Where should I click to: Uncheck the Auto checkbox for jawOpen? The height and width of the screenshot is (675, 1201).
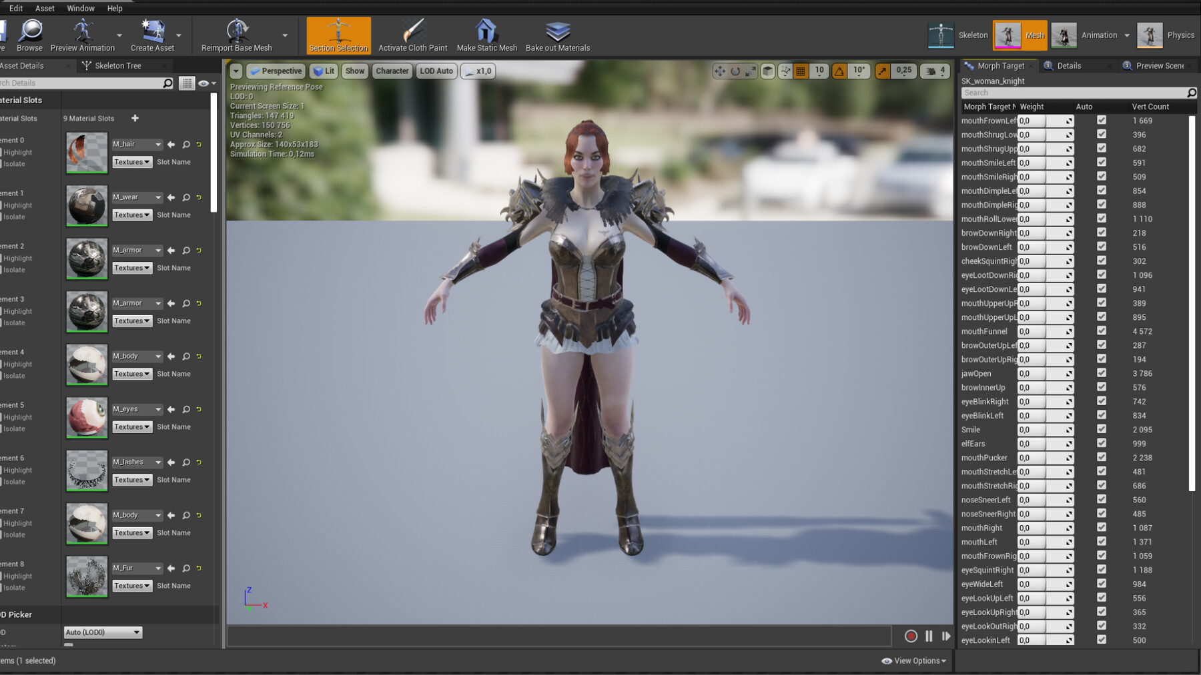pos(1102,373)
